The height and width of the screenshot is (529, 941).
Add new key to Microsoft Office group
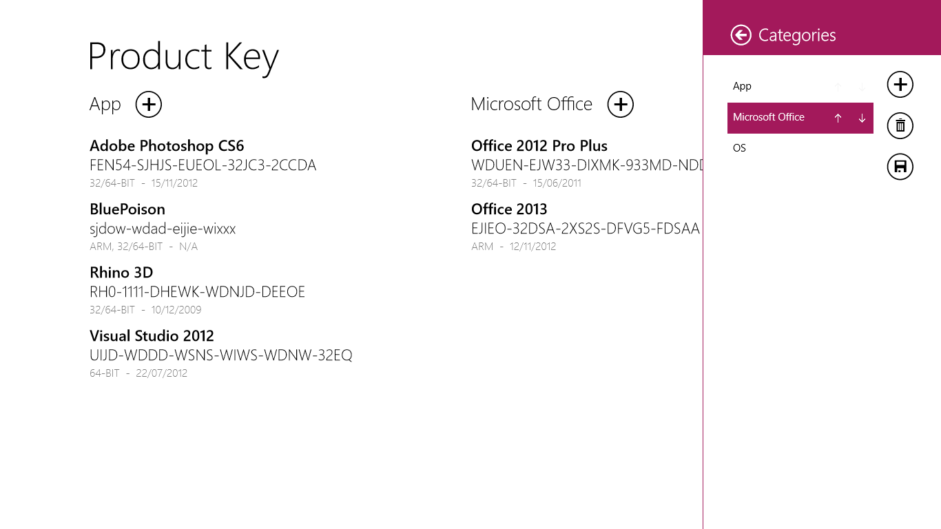click(620, 105)
